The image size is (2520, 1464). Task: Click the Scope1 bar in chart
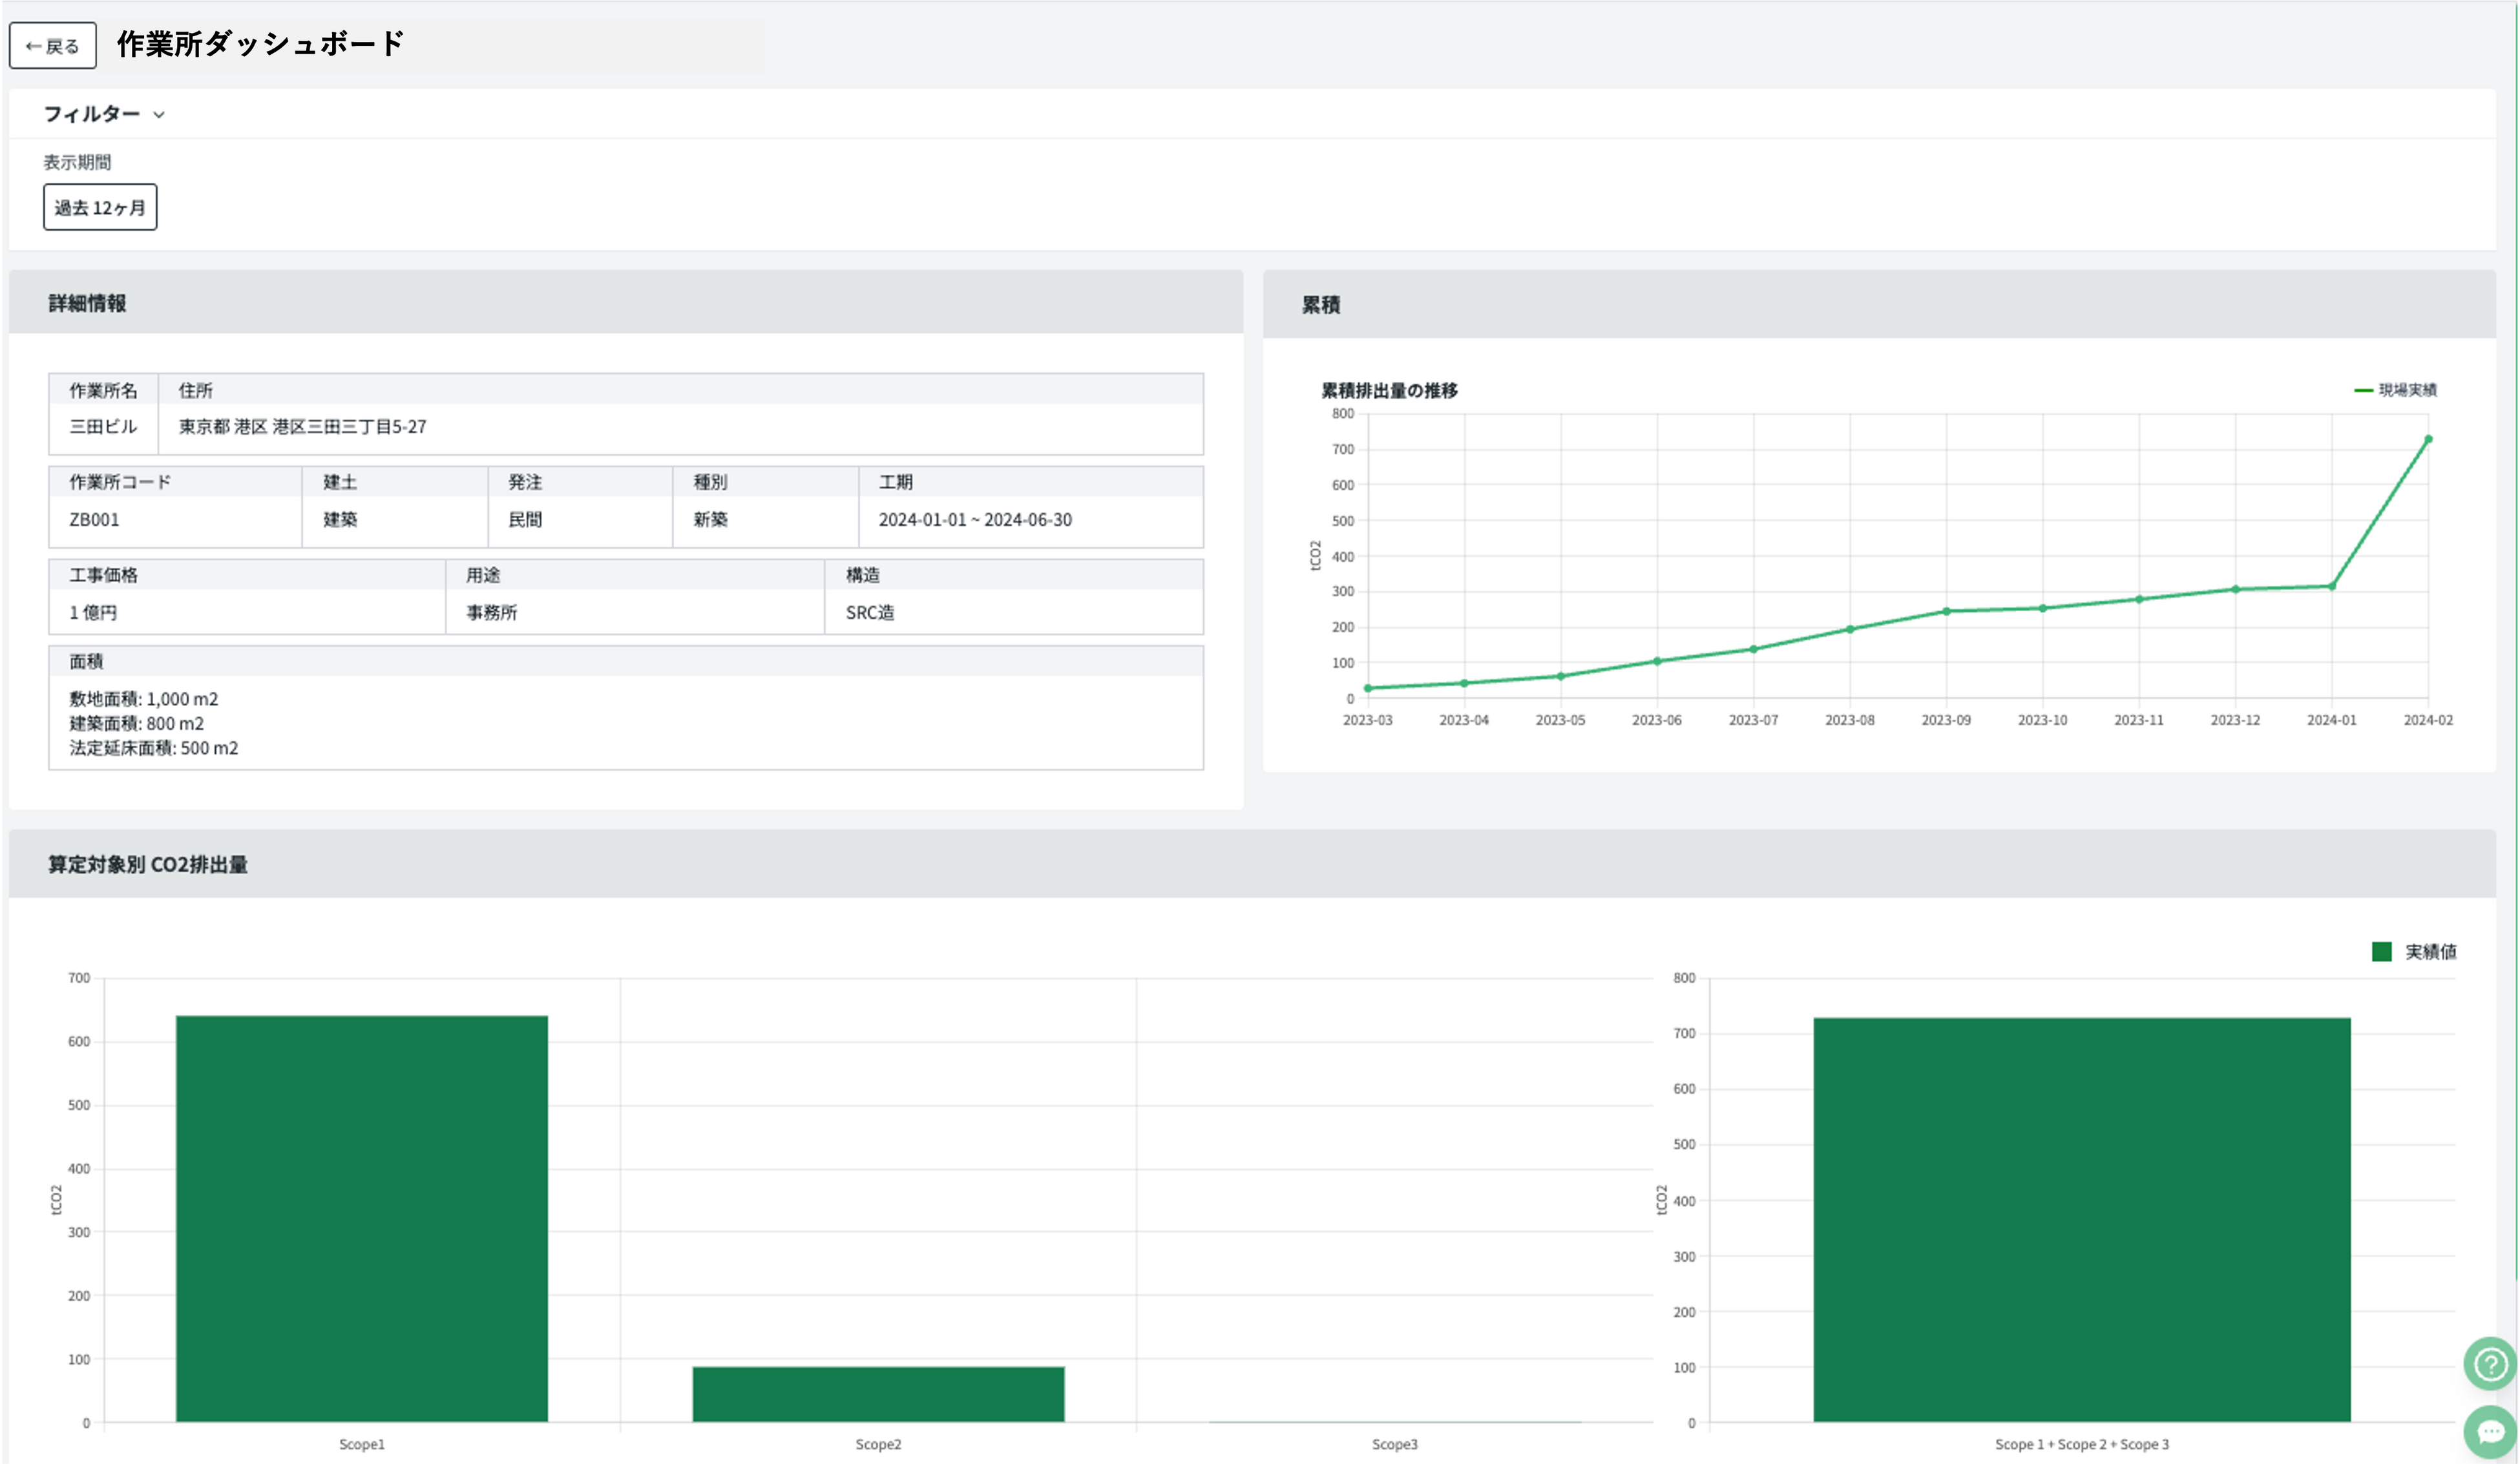click(x=362, y=1218)
